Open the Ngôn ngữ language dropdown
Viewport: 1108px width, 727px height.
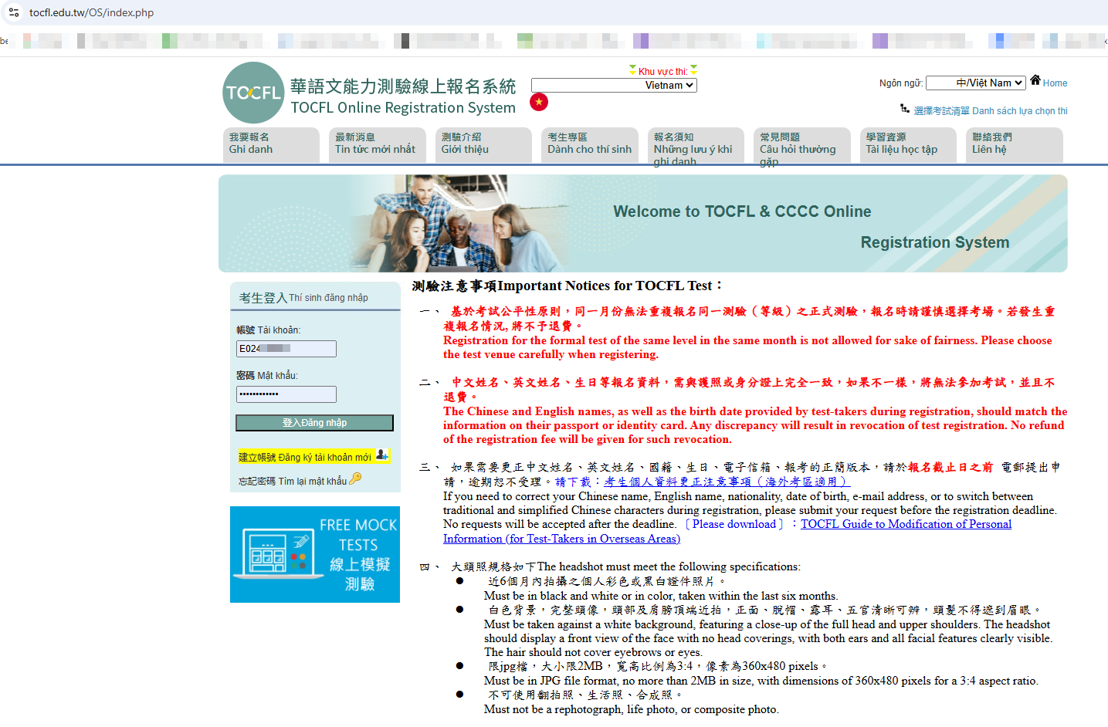click(x=976, y=83)
